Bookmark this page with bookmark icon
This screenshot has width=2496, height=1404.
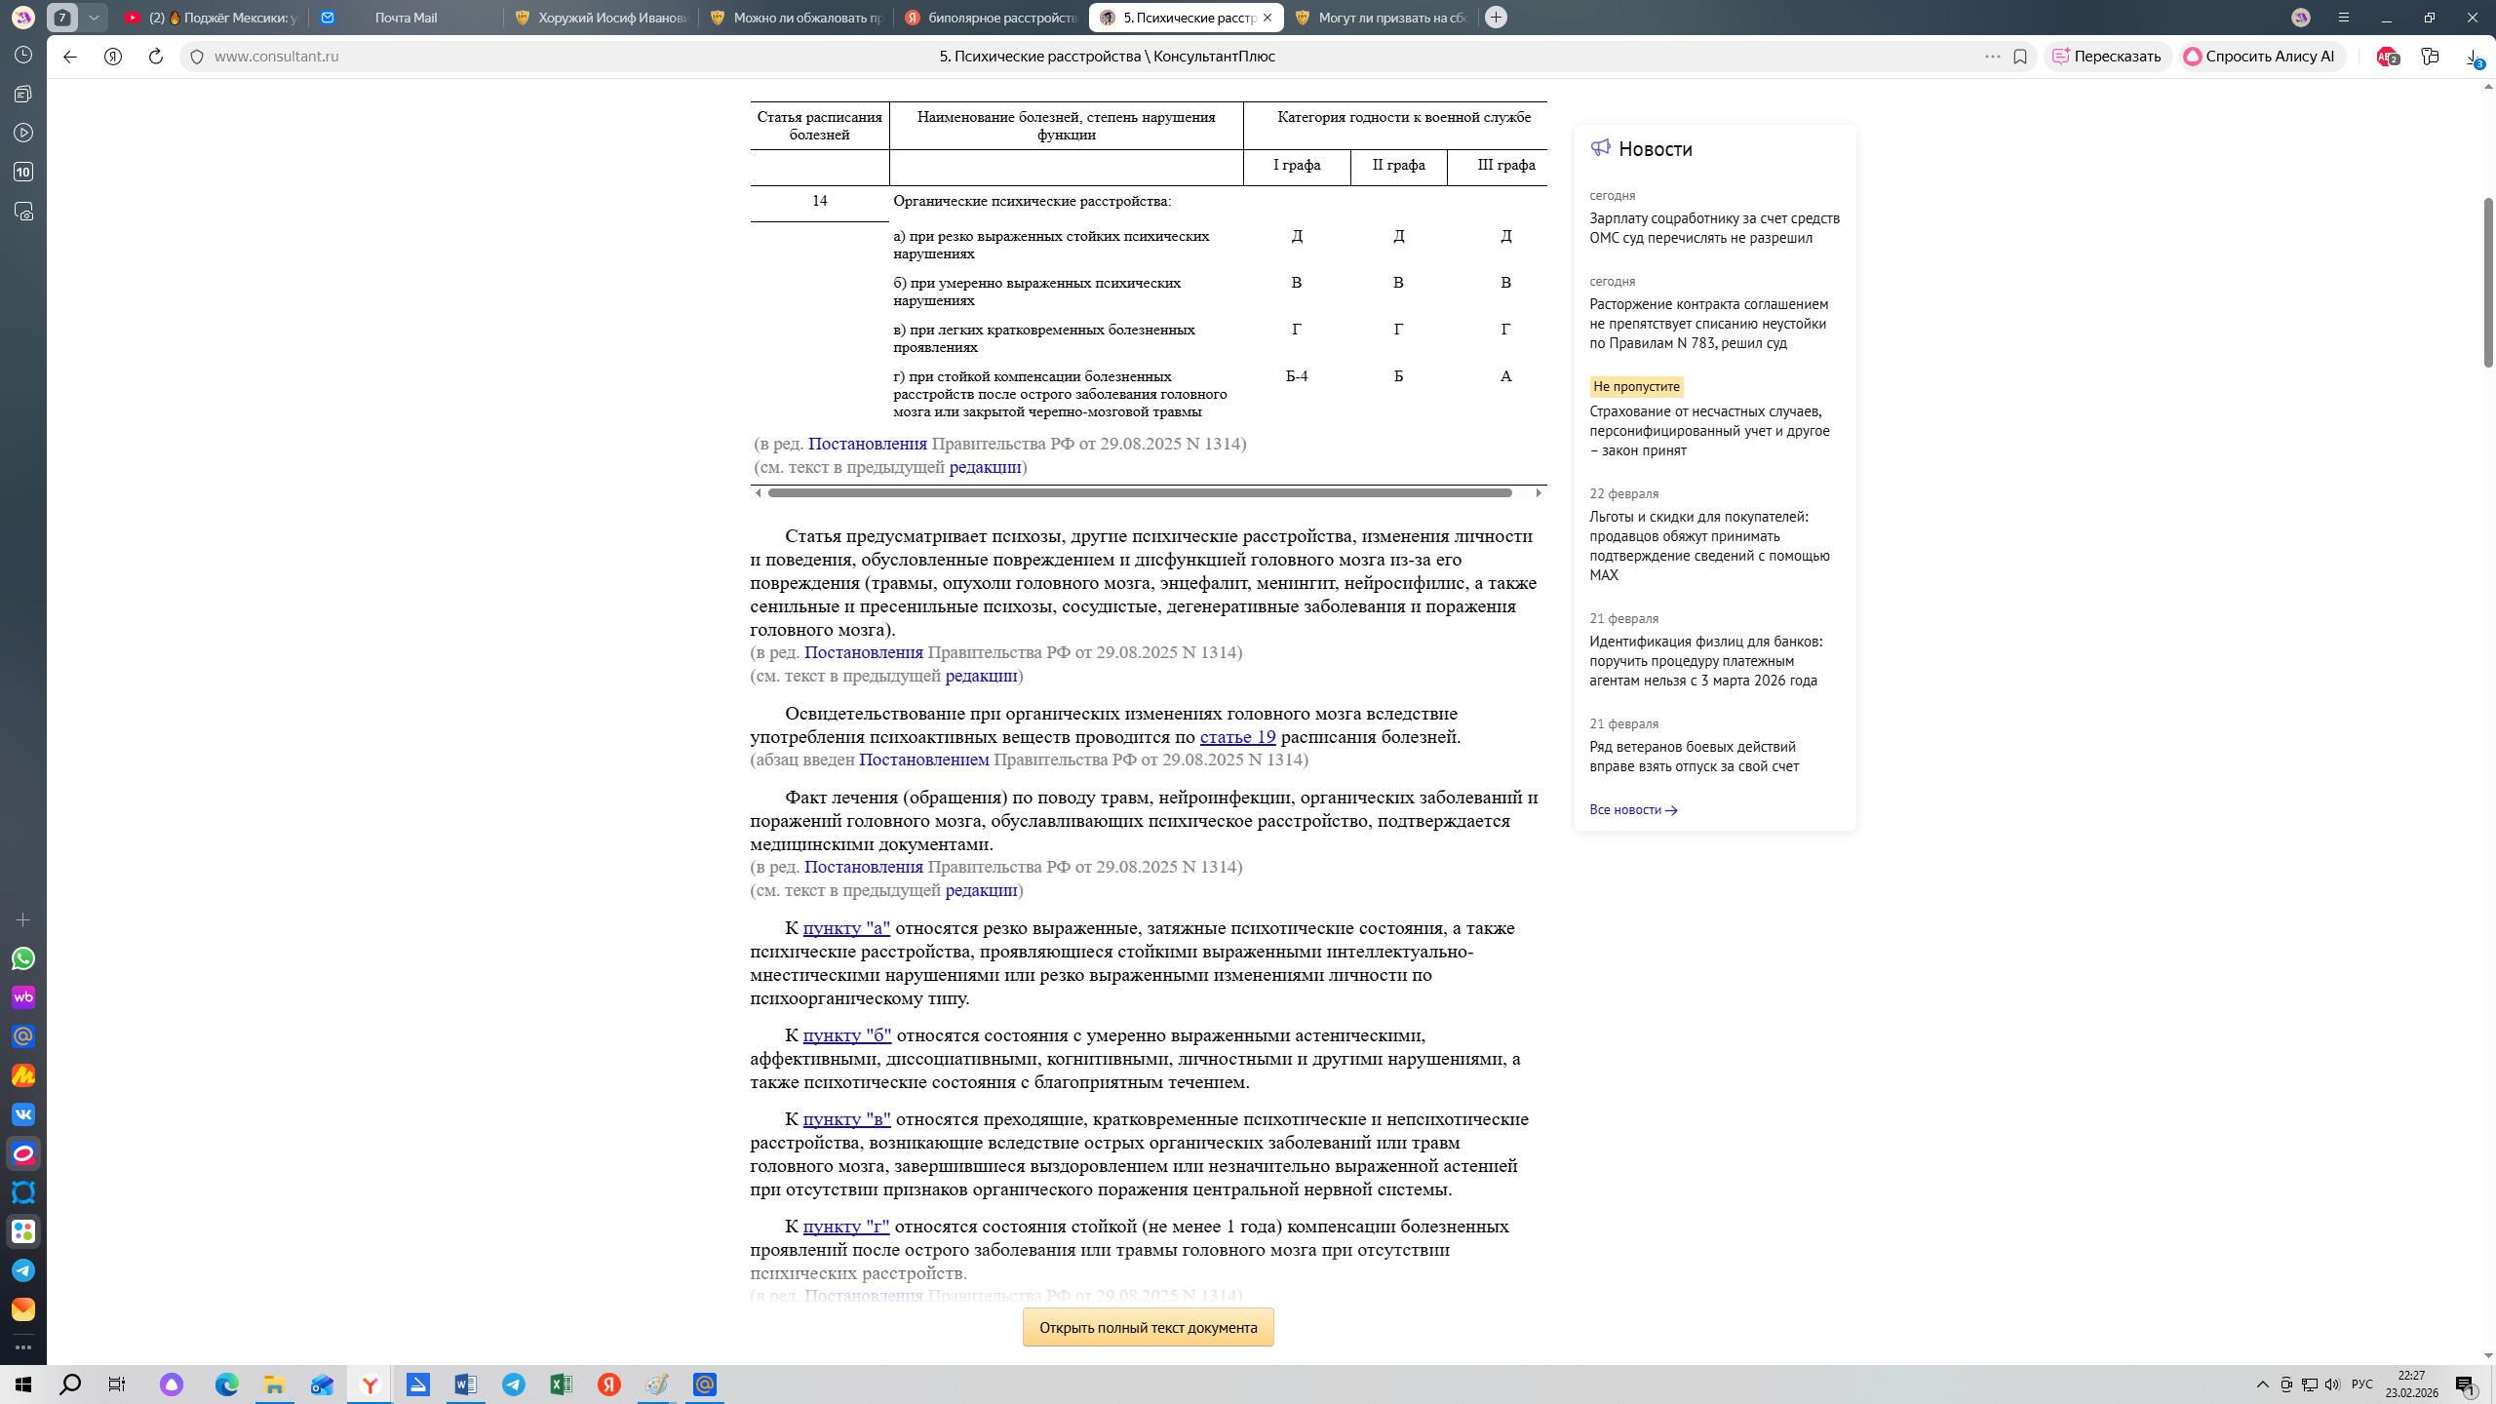point(2020,57)
